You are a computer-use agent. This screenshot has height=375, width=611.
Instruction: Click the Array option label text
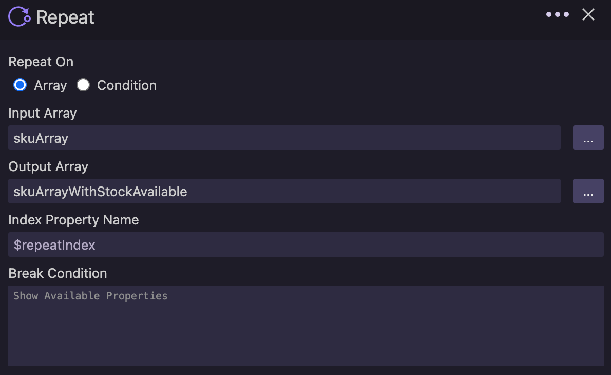pos(50,86)
